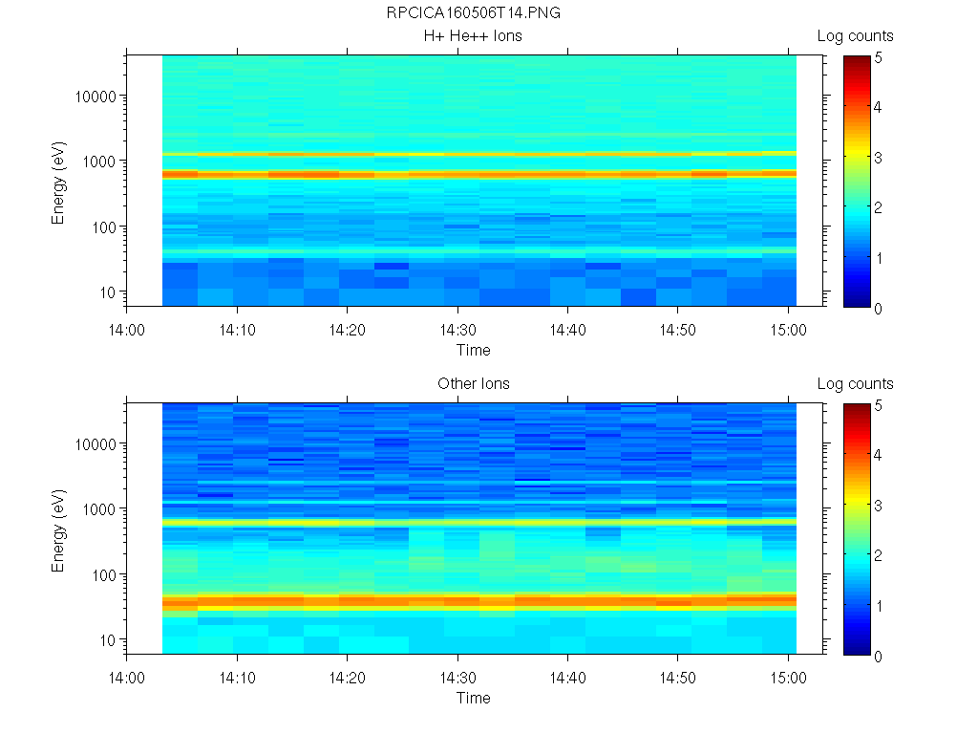
Task: Click the Log counts label above Other Ions colorbar
Action: coord(855,384)
